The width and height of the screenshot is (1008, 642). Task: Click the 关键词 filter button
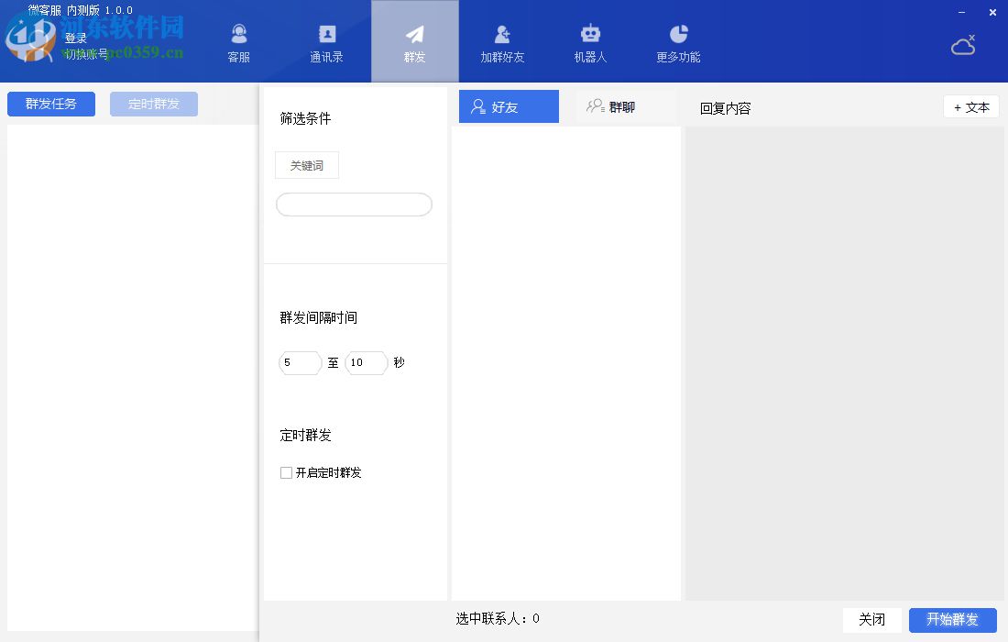click(307, 165)
